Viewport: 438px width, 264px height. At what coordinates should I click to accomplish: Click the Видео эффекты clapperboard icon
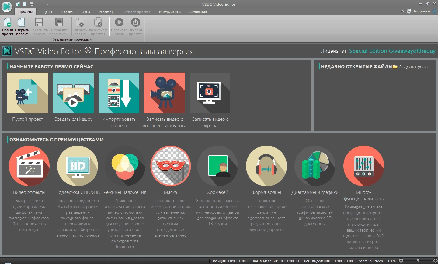29,166
